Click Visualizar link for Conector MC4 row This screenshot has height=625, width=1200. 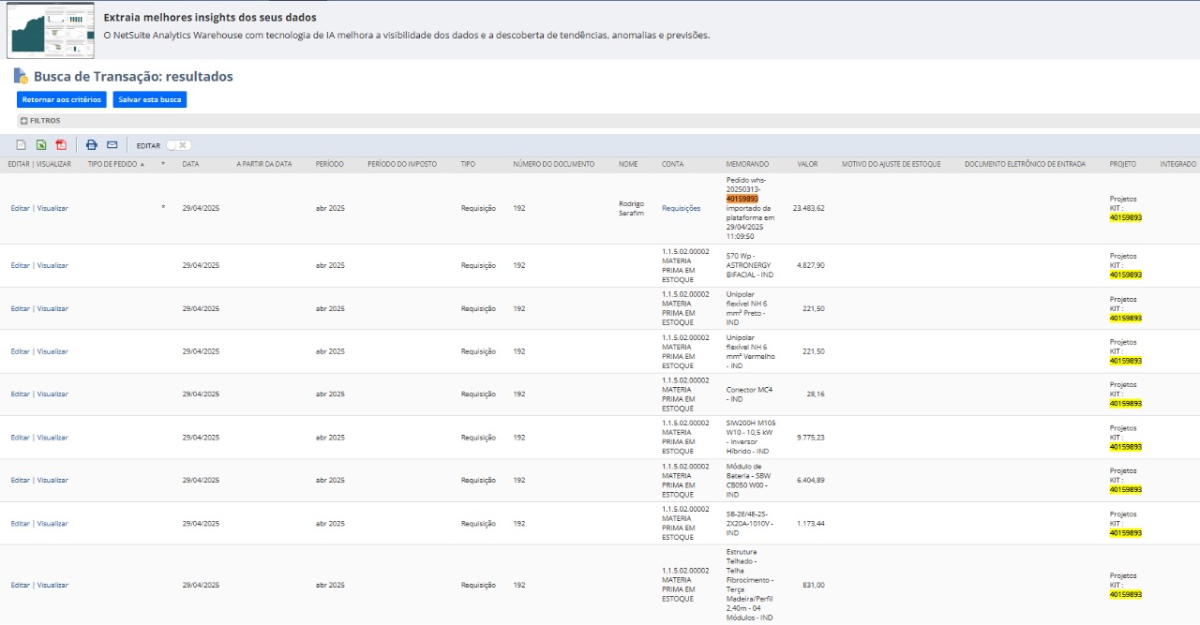pyautogui.click(x=52, y=394)
